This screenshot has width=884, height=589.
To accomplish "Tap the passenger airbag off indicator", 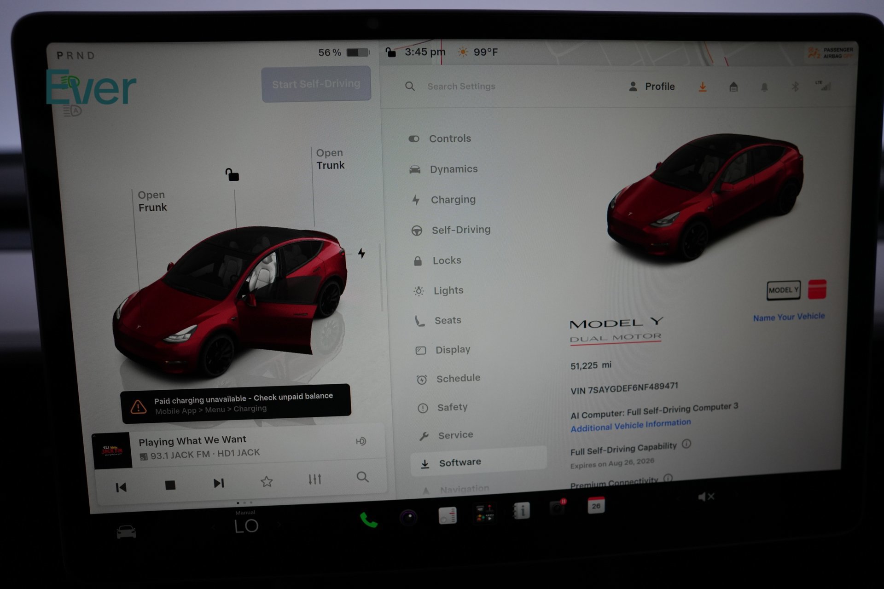I will [831, 52].
